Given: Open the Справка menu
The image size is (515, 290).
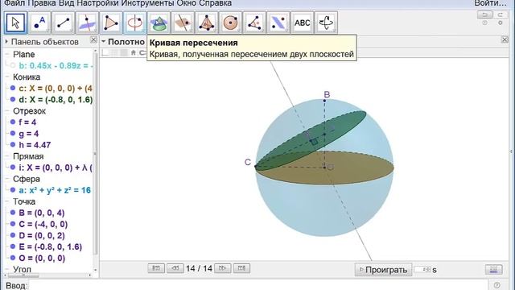Looking at the screenshot, I should coord(216,3).
